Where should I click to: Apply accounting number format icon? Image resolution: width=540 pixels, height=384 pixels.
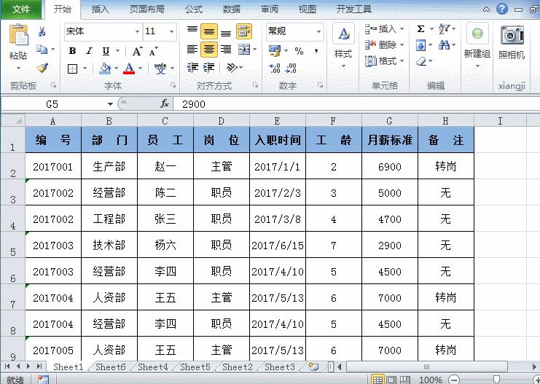click(275, 51)
